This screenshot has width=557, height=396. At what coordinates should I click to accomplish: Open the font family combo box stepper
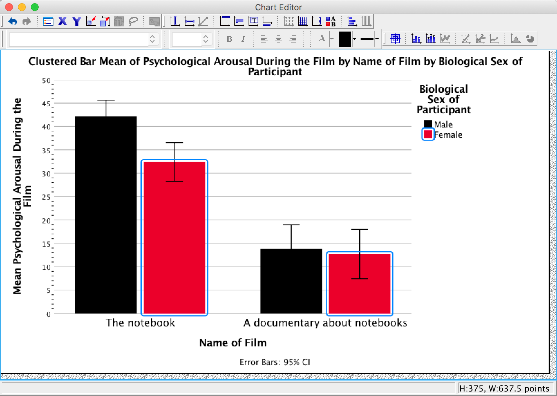(152, 39)
